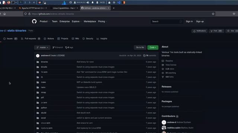
Task: Open the Team page link
Action: (x=55, y=21)
